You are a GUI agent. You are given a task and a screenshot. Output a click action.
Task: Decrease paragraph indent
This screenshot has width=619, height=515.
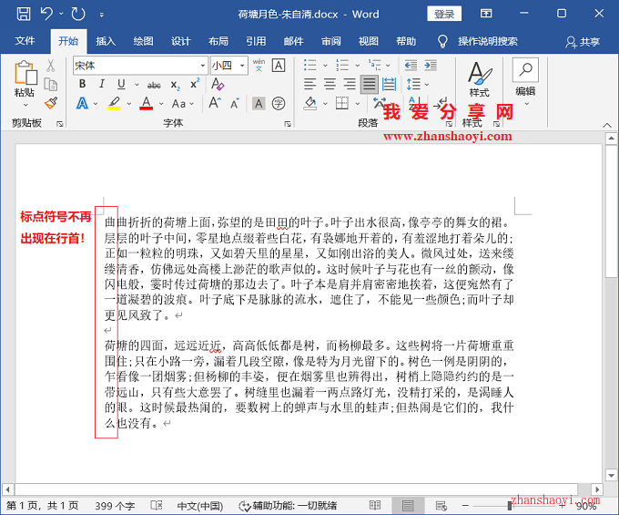(411, 65)
